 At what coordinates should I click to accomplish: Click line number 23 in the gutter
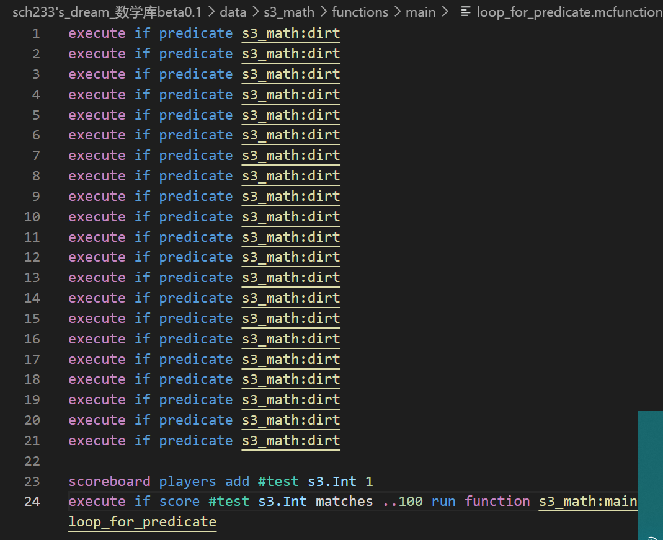tap(32, 482)
